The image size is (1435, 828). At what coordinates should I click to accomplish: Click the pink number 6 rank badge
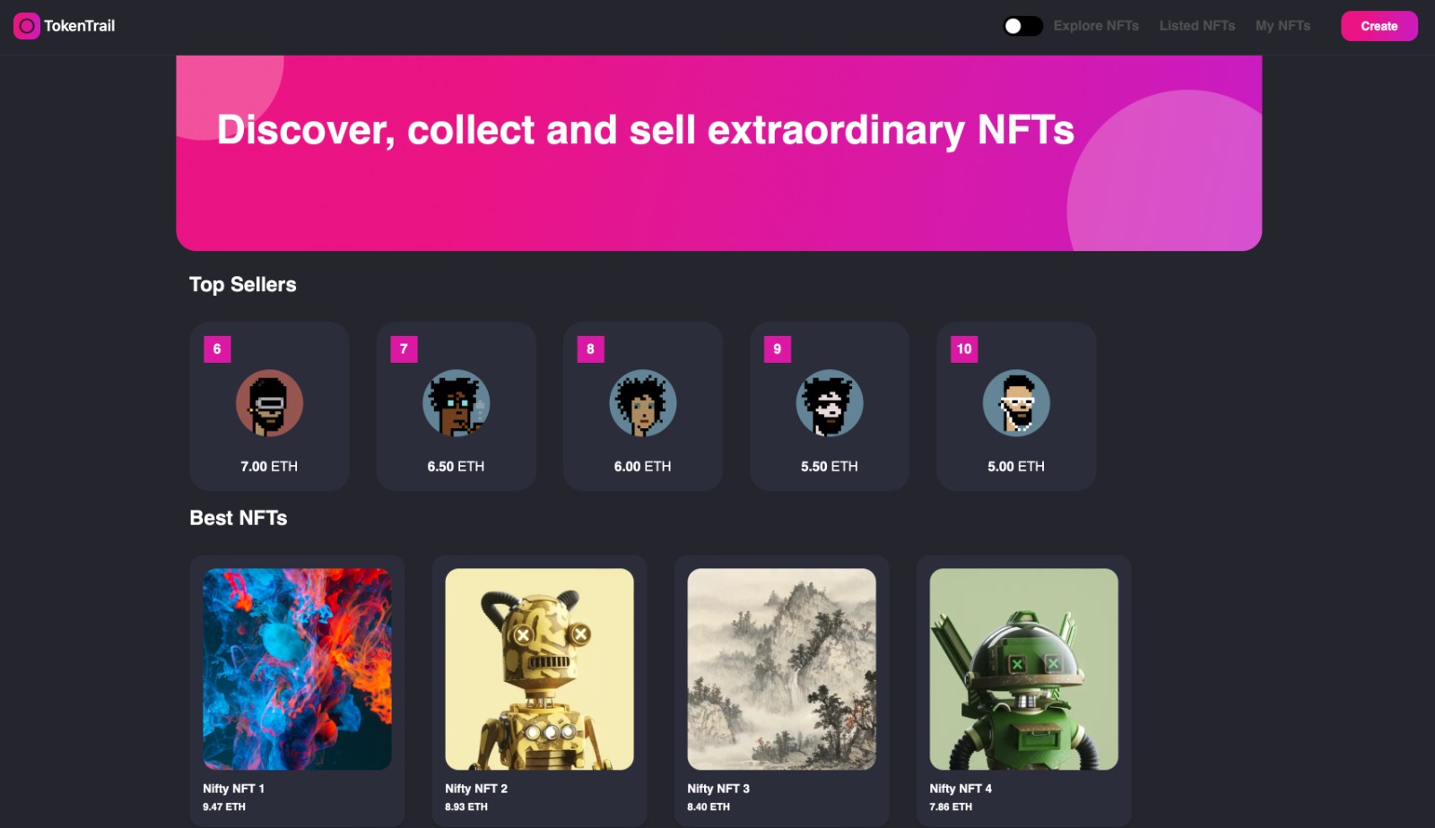(217, 349)
